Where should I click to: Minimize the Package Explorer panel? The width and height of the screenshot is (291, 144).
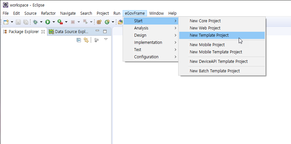(x=97, y=31)
